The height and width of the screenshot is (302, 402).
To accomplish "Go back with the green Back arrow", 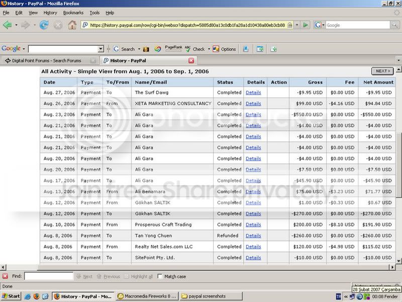I will point(8,25).
